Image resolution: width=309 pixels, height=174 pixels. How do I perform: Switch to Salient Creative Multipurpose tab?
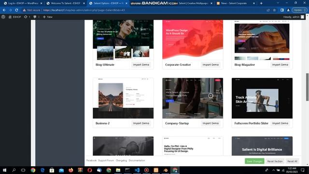point(193,3)
